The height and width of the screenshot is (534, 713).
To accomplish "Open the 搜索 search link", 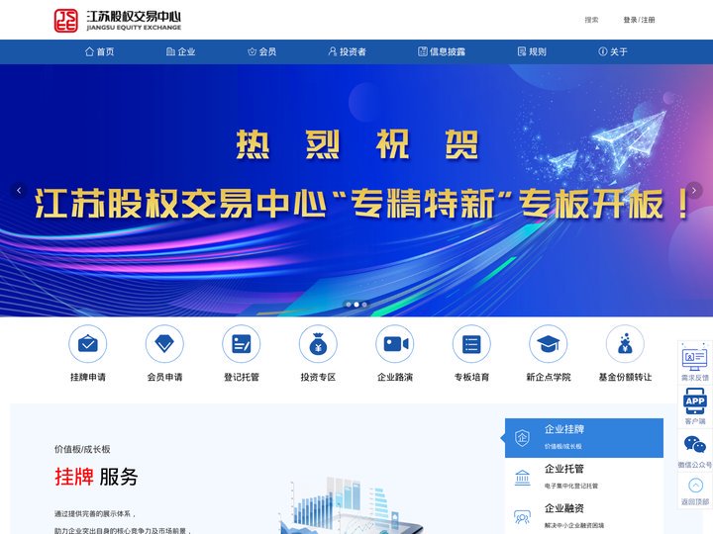I will pos(591,20).
